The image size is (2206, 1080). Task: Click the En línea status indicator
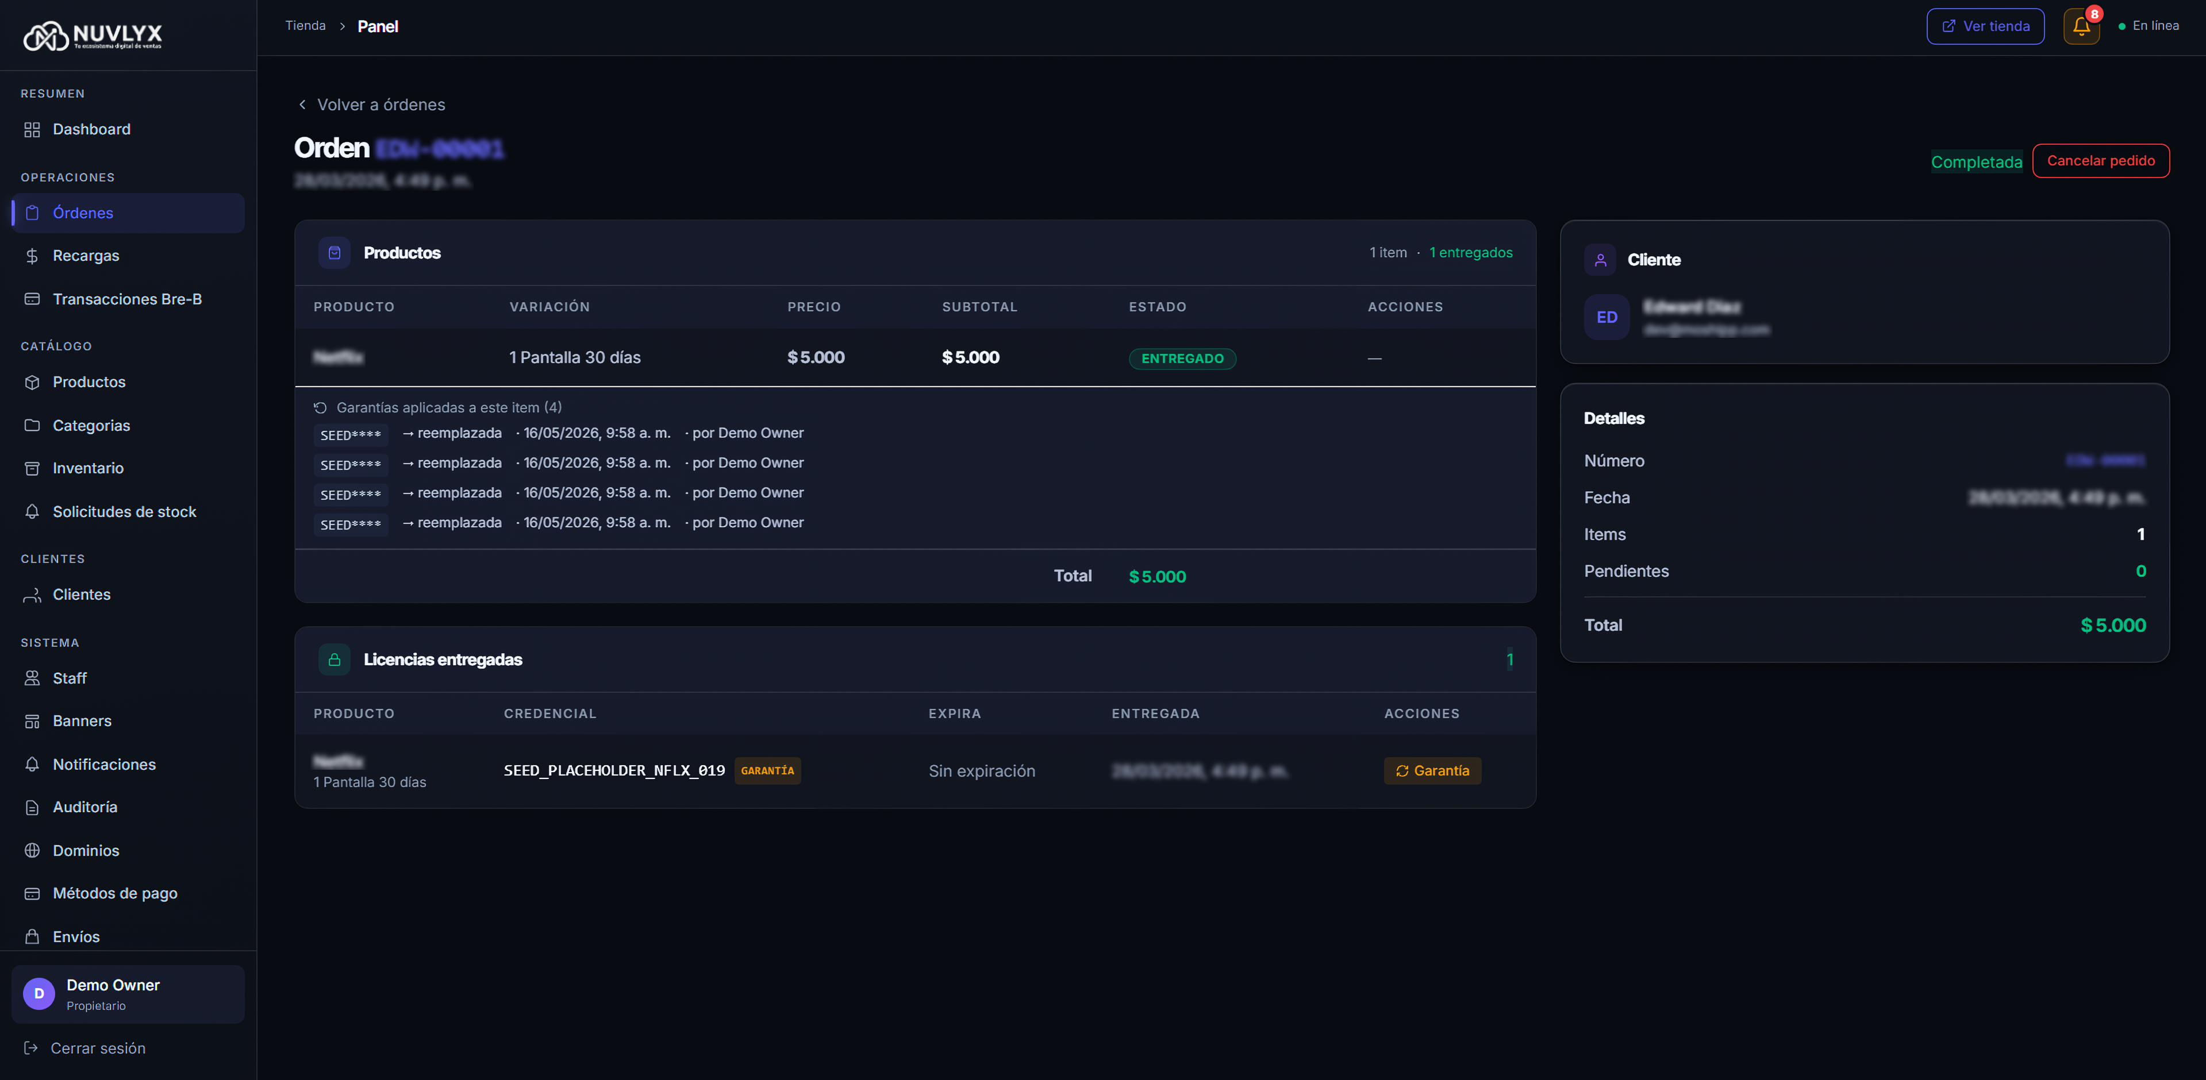tap(2149, 26)
